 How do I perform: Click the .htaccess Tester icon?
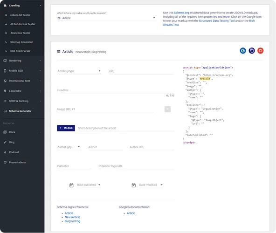pyautogui.click(x=6, y=33)
